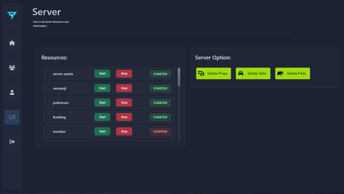Start the oxmysql resource

click(x=102, y=88)
